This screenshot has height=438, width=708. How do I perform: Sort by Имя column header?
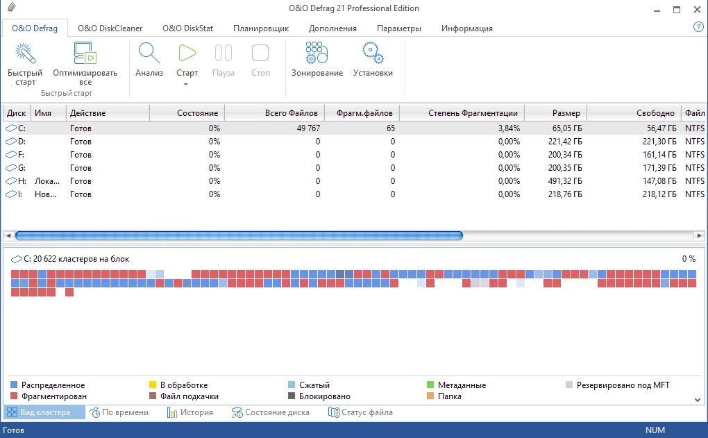(49, 113)
